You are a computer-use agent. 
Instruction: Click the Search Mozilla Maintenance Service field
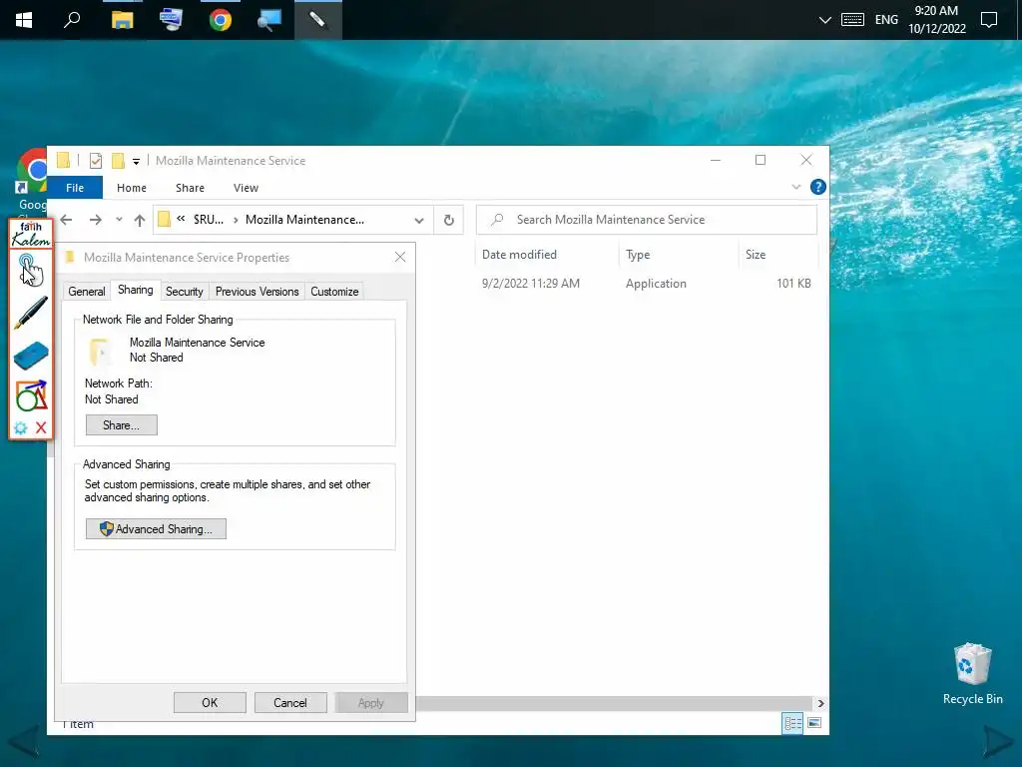[x=647, y=220]
